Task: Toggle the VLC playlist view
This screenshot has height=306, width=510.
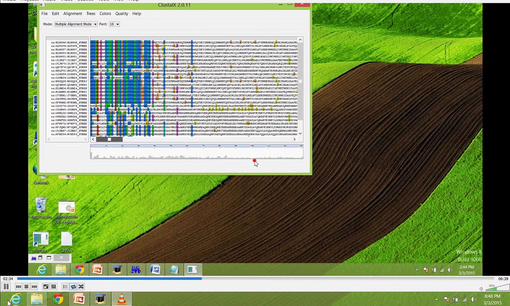Action: pyautogui.click(x=65, y=286)
